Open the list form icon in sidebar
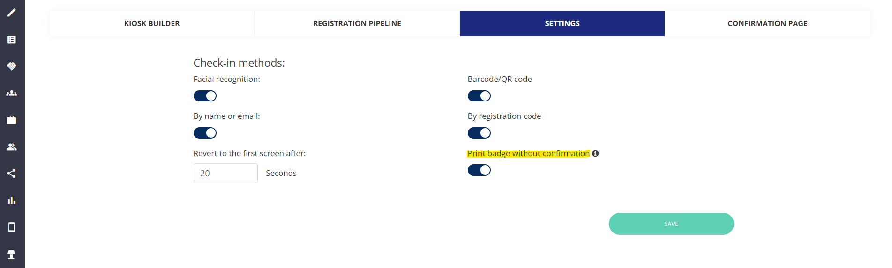This screenshot has width=892, height=268. [x=12, y=40]
